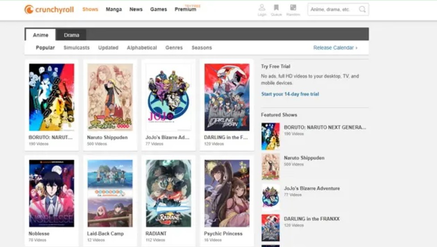Click featured BORUTO small thumbnail
This screenshot has width=437, height=247.
271,136
